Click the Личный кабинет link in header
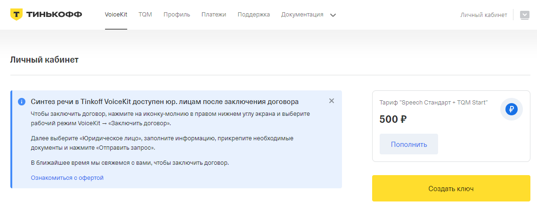Viewport: 537px width, 209px height. tap(484, 15)
